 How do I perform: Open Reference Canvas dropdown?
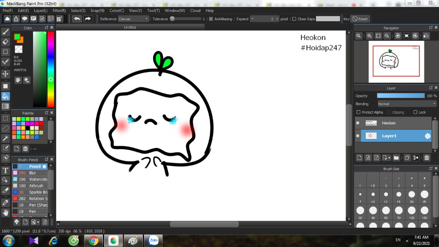coord(133,19)
